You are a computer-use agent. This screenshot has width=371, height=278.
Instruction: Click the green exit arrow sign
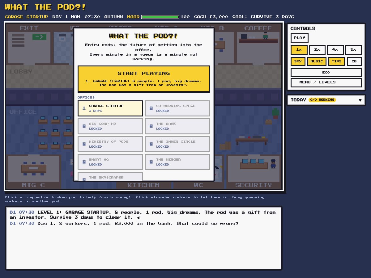tap(39, 37)
